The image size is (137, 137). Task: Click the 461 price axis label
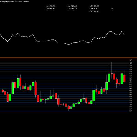point(130,96)
